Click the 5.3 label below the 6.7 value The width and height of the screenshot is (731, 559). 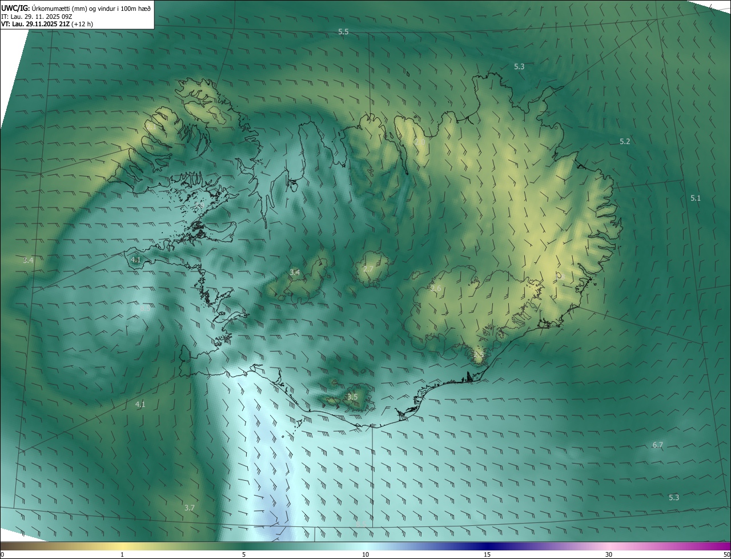[674, 497]
